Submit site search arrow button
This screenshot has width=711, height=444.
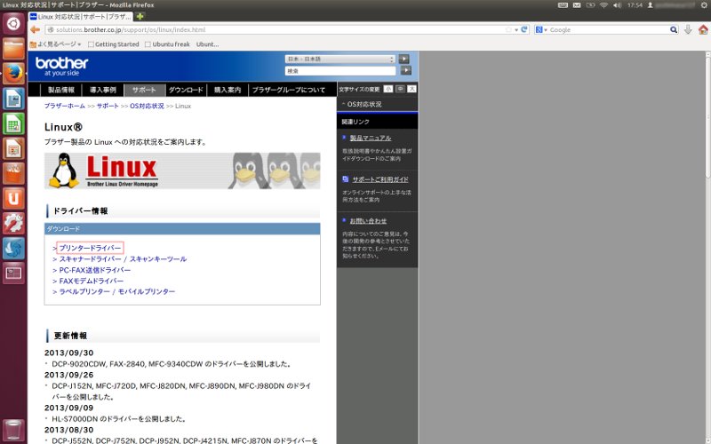tap(406, 71)
